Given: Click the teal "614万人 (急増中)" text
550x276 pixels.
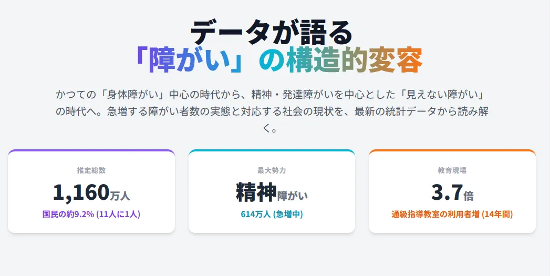Looking at the screenshot, I should [x=272, y=214].
